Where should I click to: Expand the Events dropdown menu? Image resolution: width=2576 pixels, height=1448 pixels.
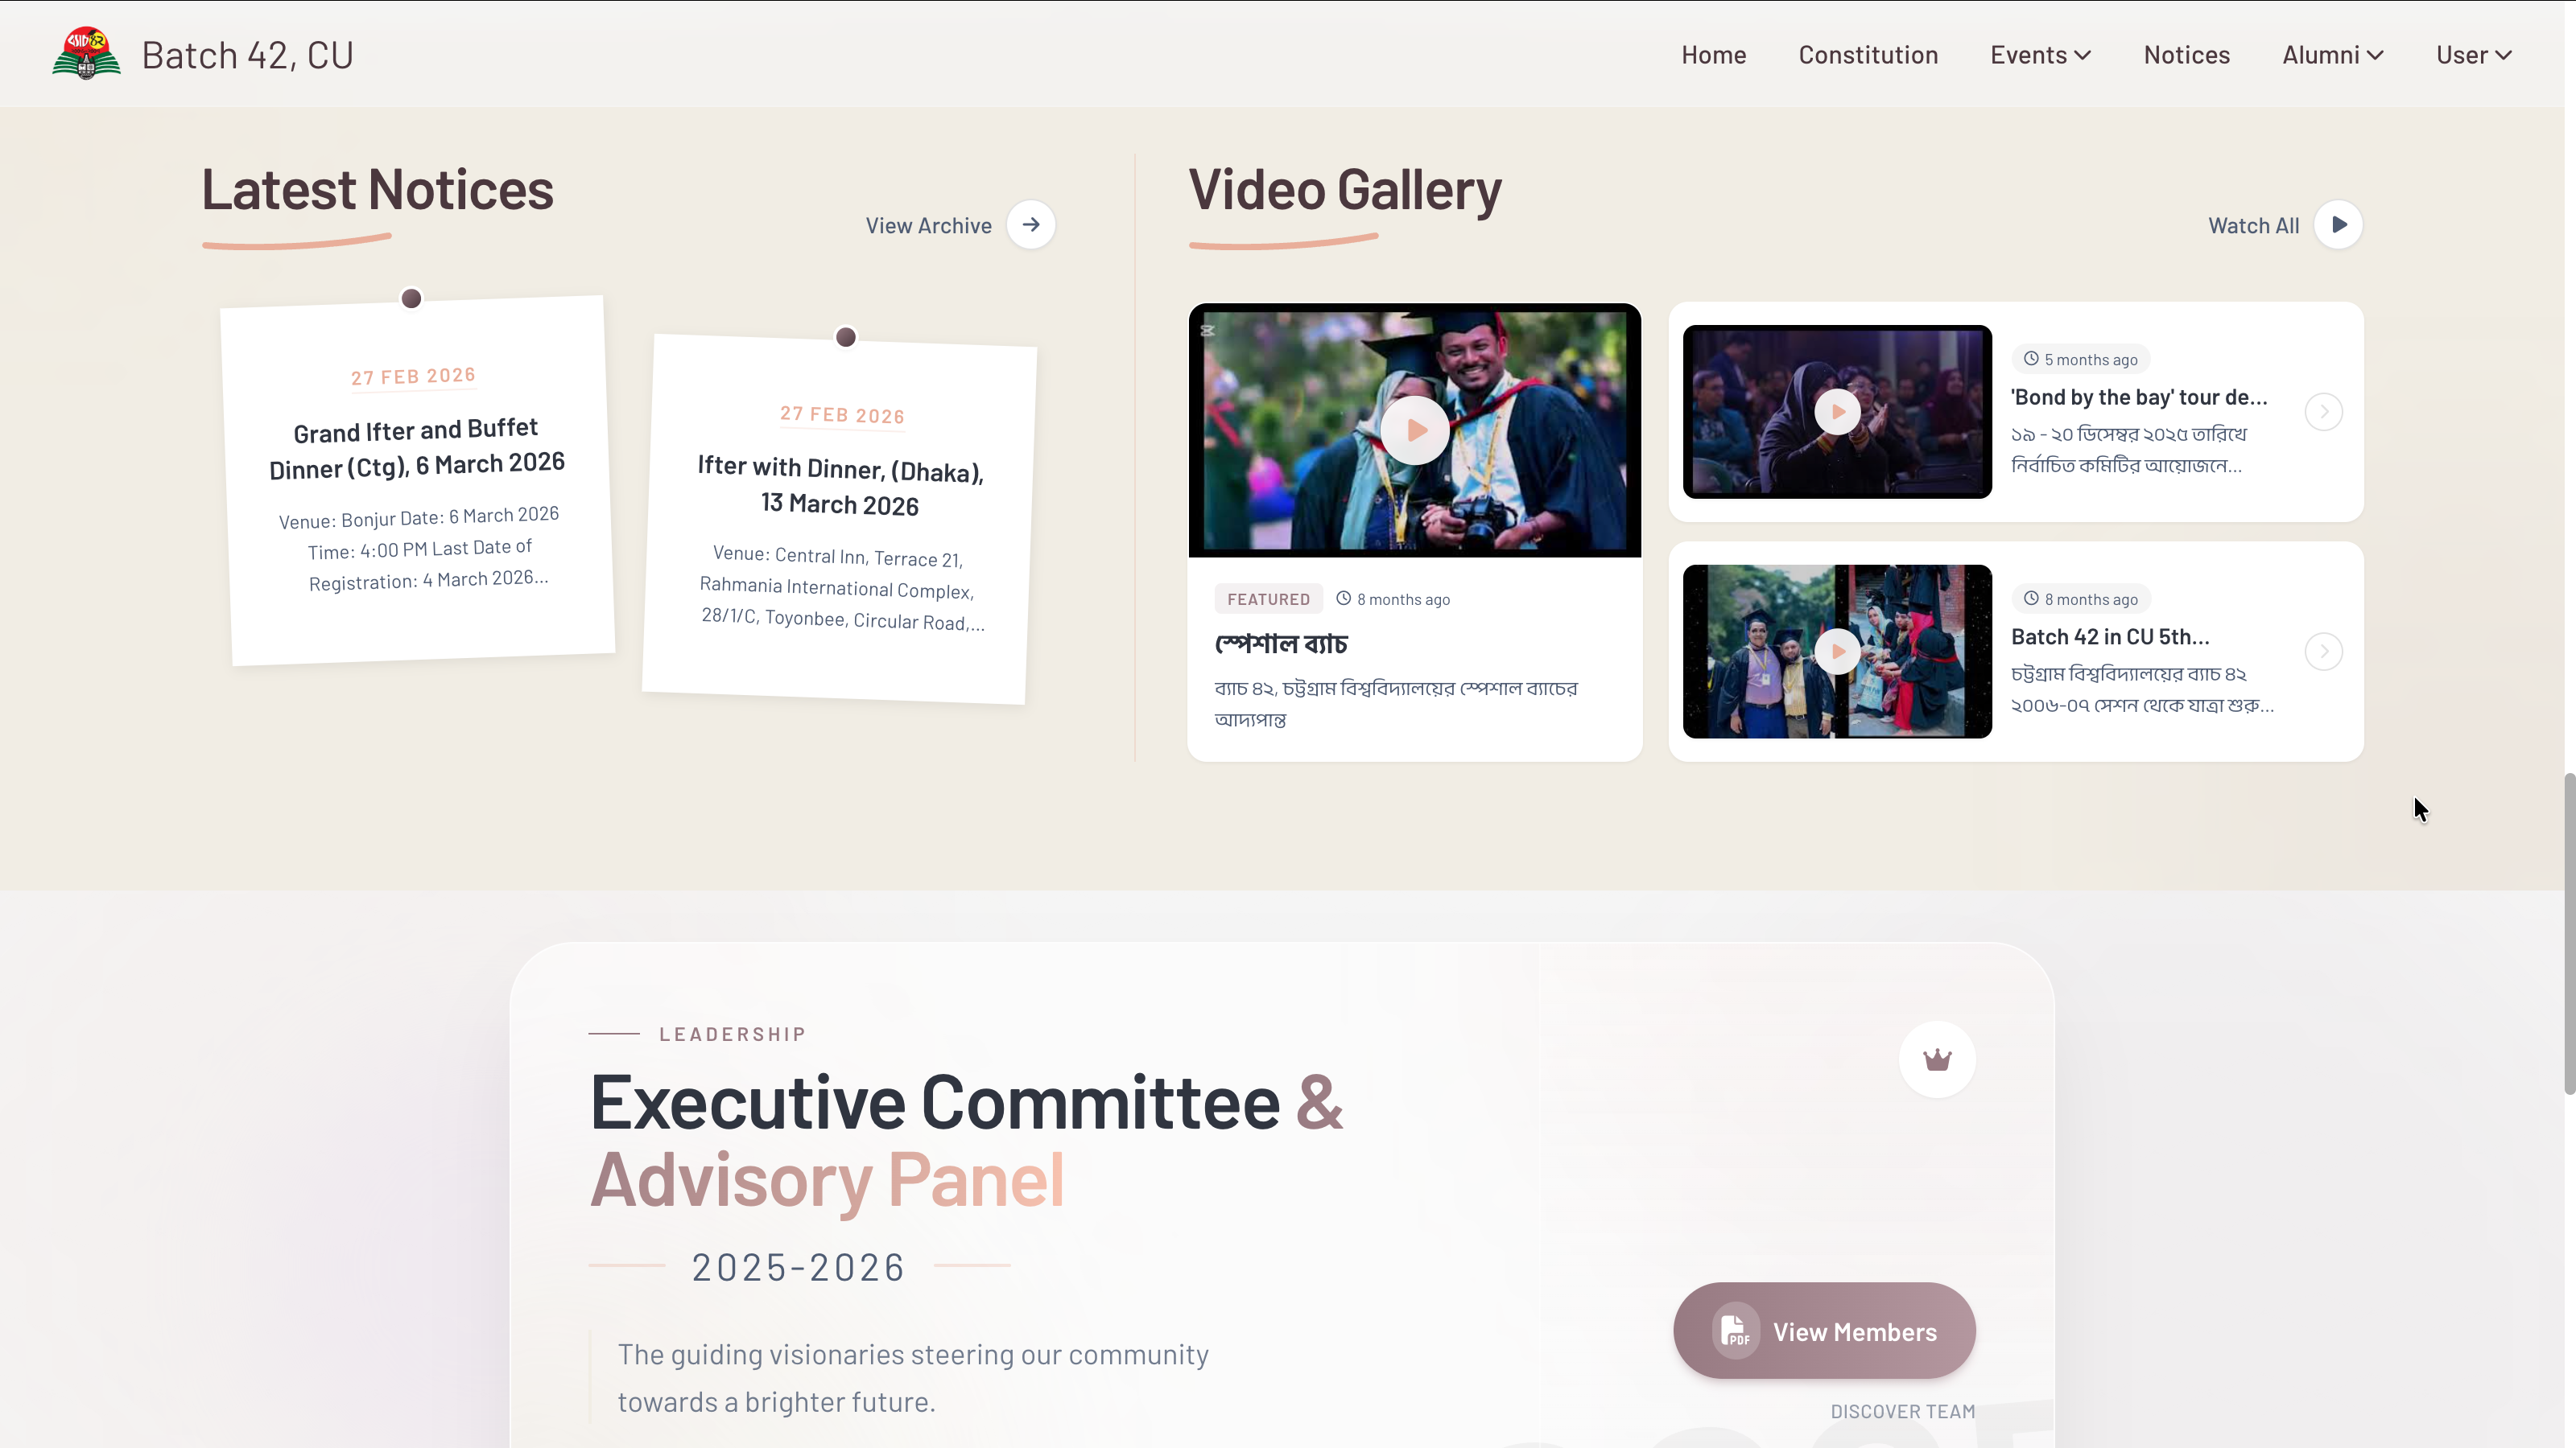[2040, 55]
